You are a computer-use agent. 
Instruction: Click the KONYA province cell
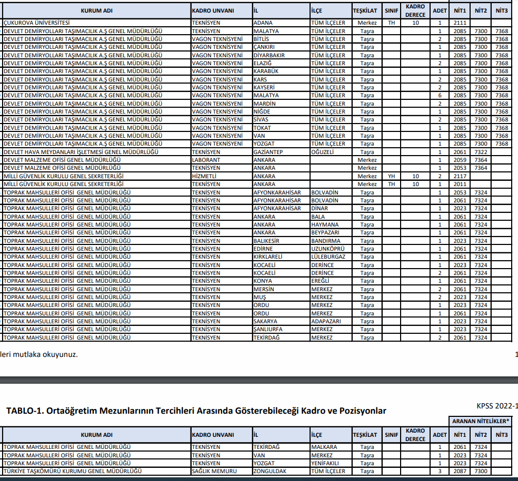tap(281, 281)
